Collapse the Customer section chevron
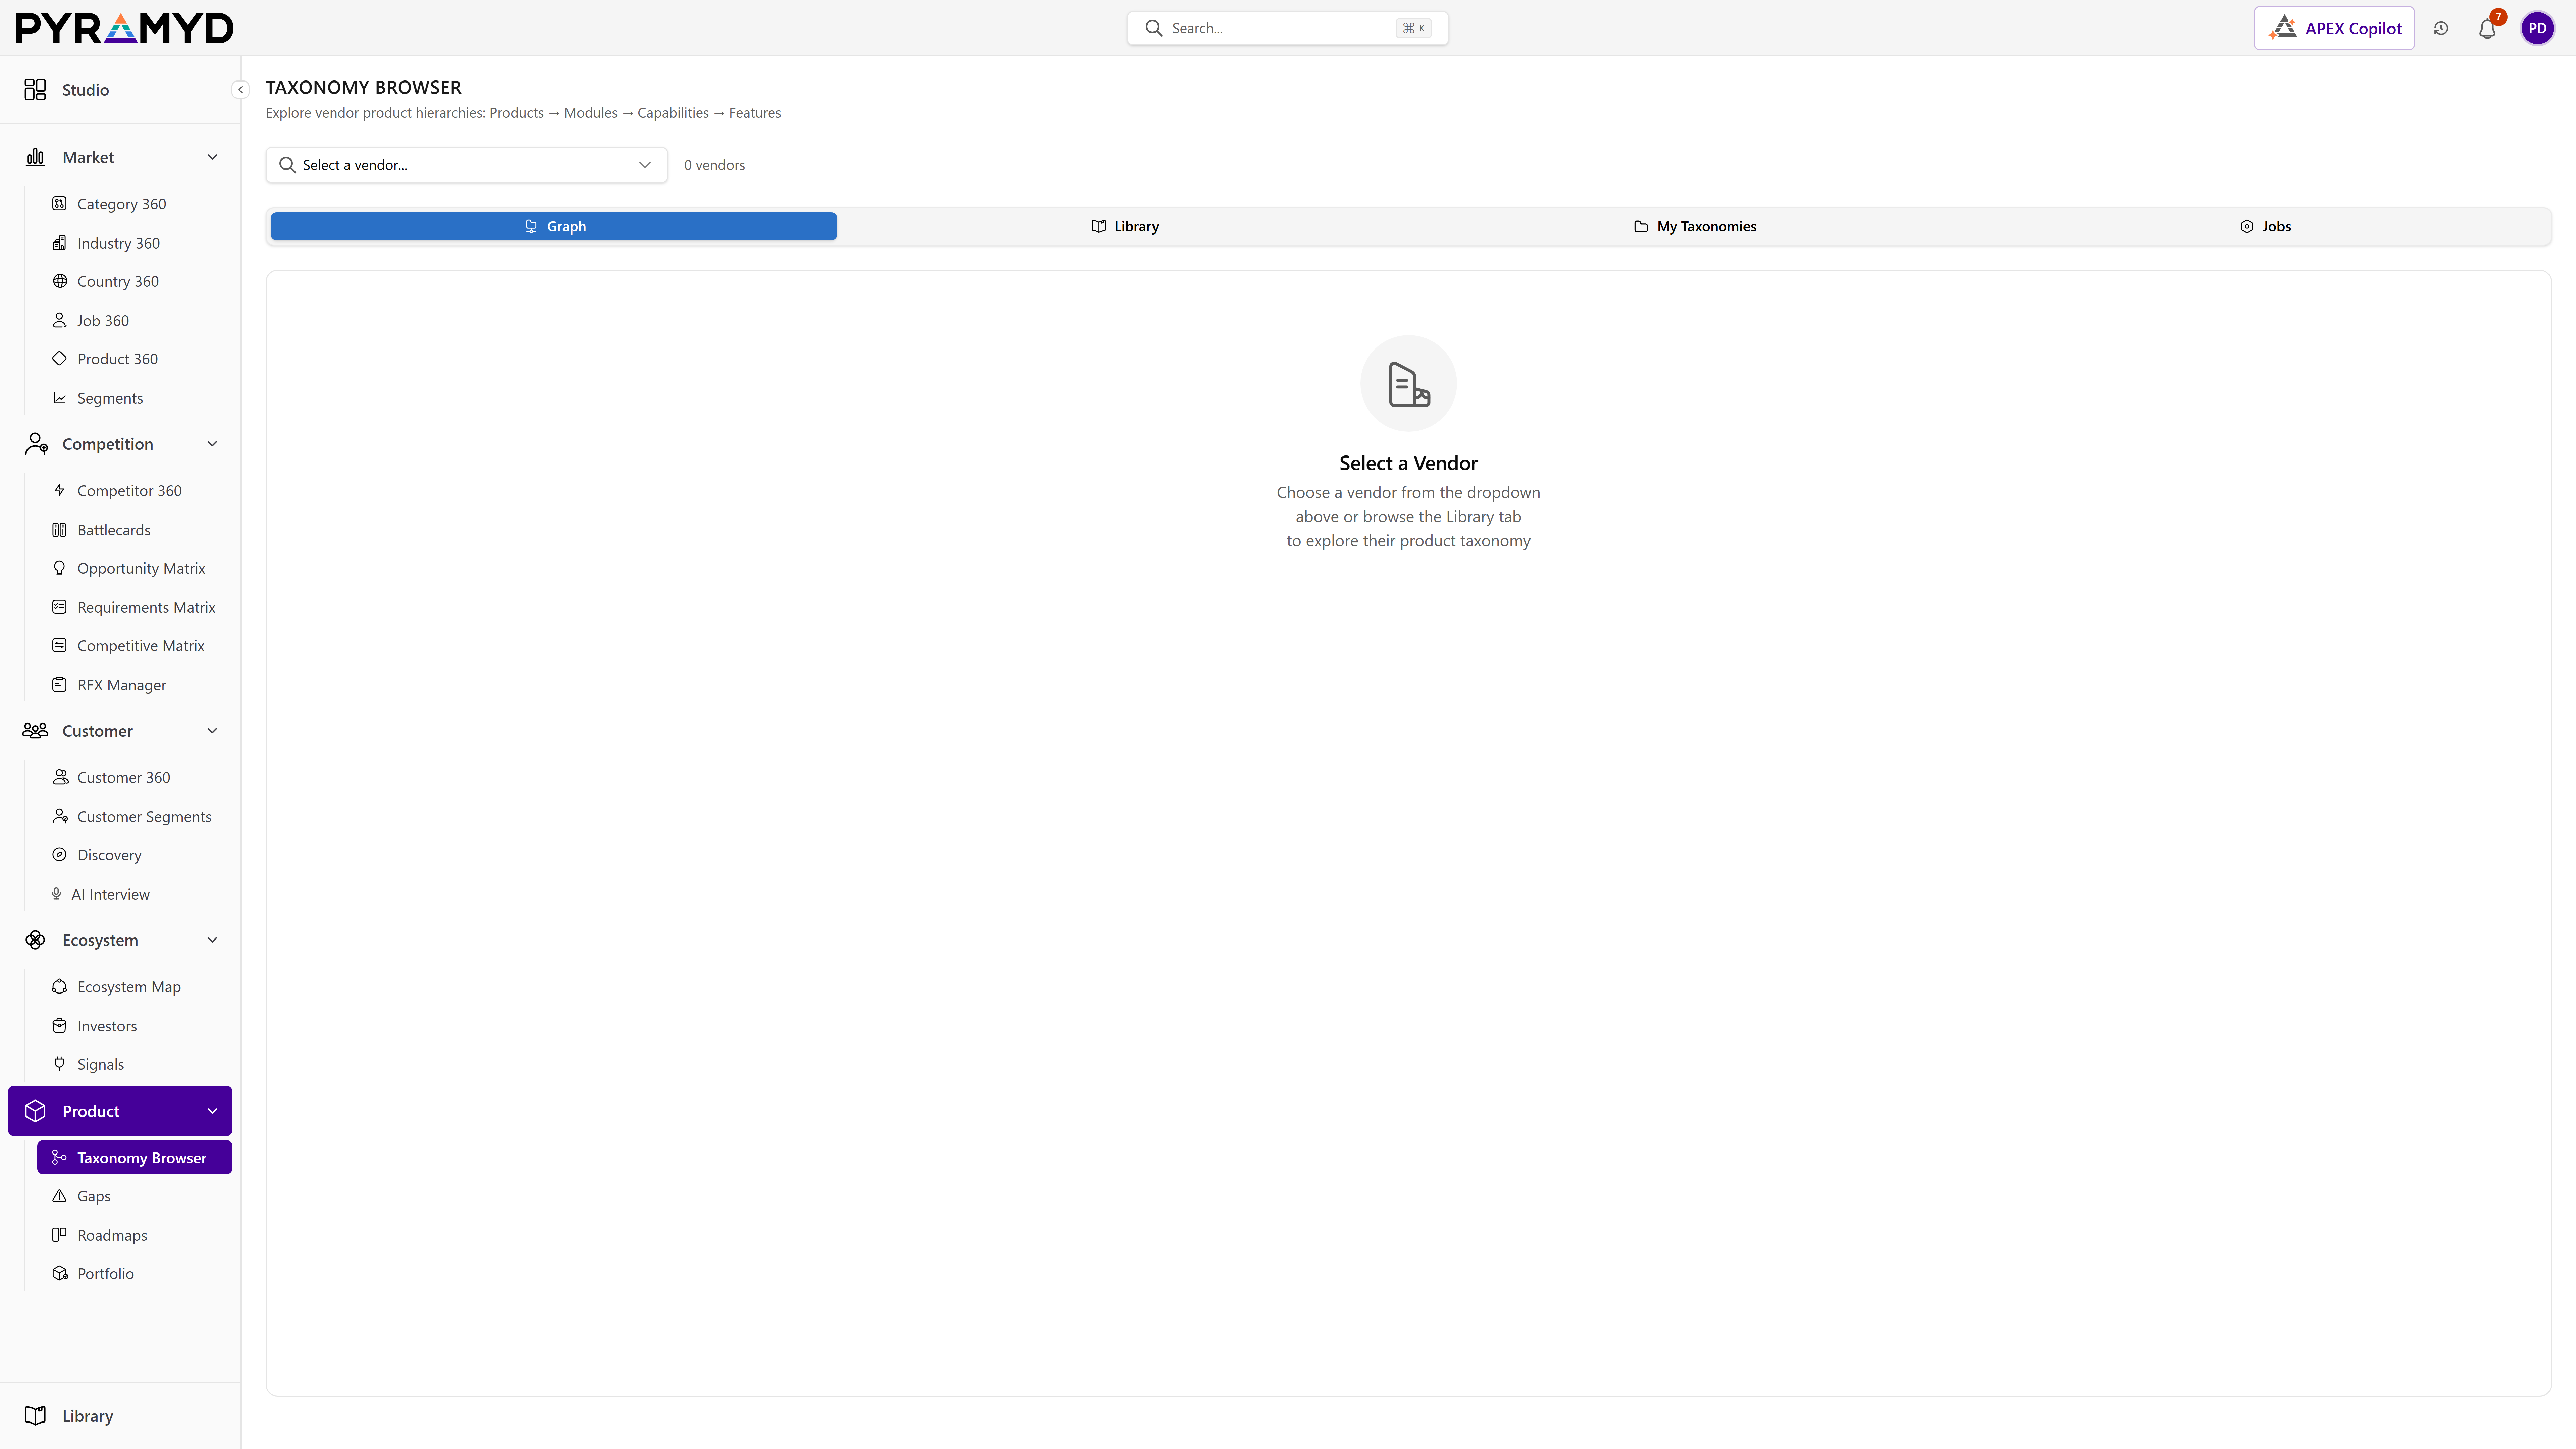This screenshot has height=1449, width=2576. point(212,731)
